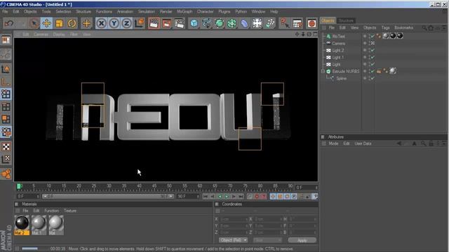The width and height of the screenshot is (449, 252).
Task: Toggle Extrude NURBS enabled checkmark
Action: tap(373, 71)
